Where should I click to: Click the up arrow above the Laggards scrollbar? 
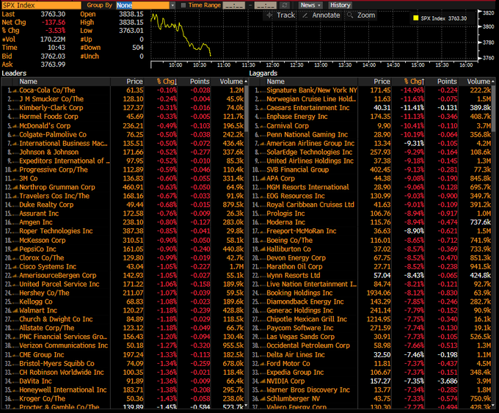[493, 81]
